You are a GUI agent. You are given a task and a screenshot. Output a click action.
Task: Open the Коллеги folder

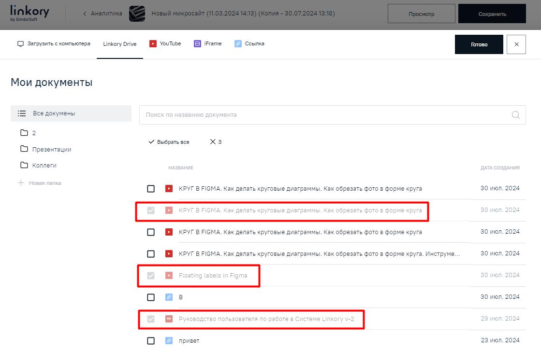tap(44, 165)
